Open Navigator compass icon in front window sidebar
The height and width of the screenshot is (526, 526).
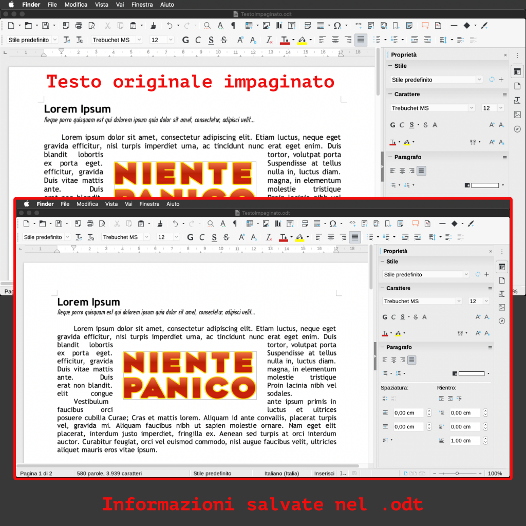pyautogui.click(x=502, y=321)
